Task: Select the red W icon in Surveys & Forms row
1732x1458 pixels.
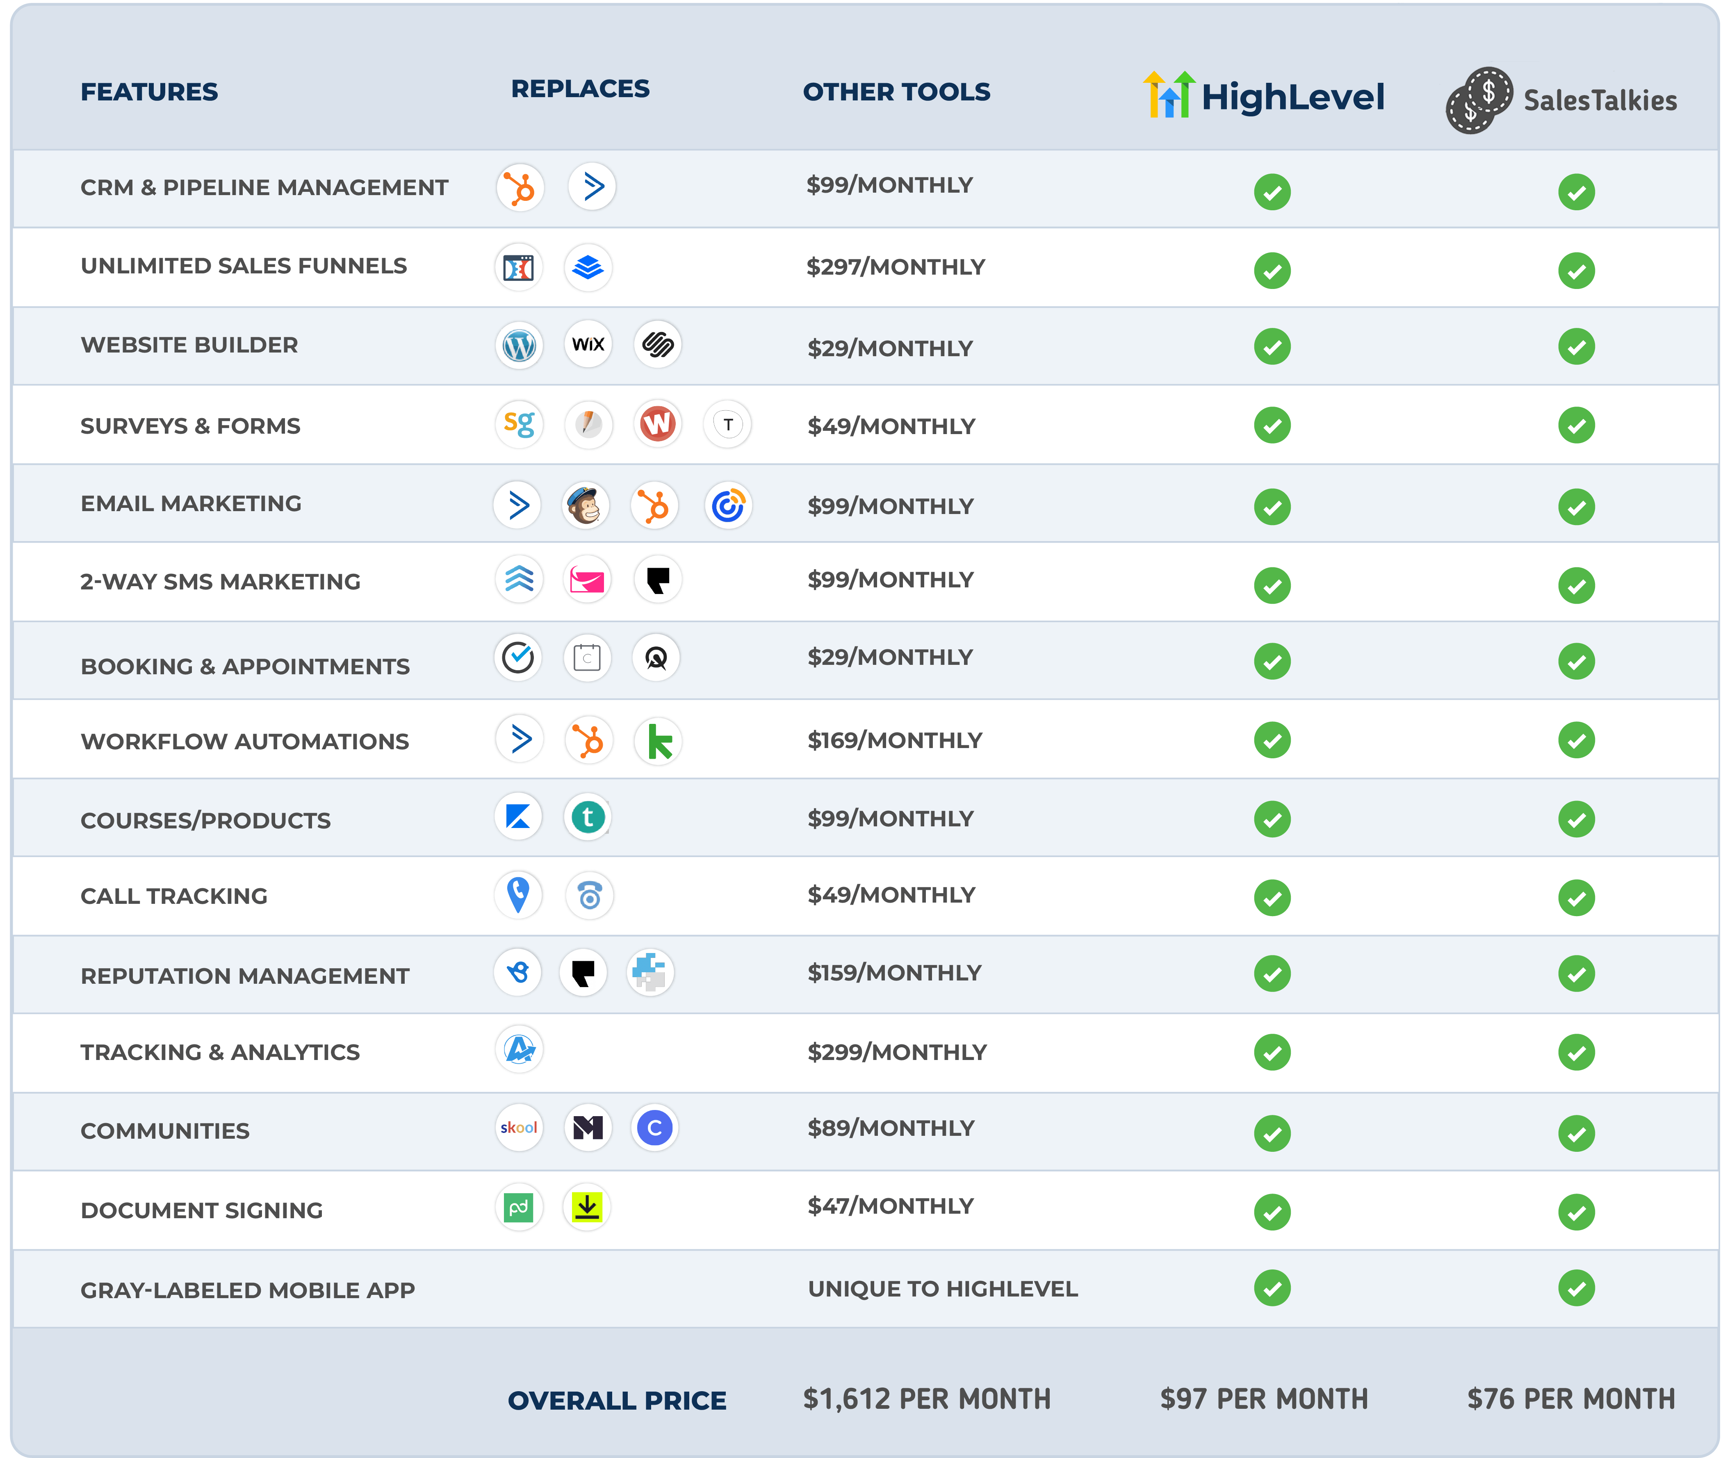Action: pos(658,424)
